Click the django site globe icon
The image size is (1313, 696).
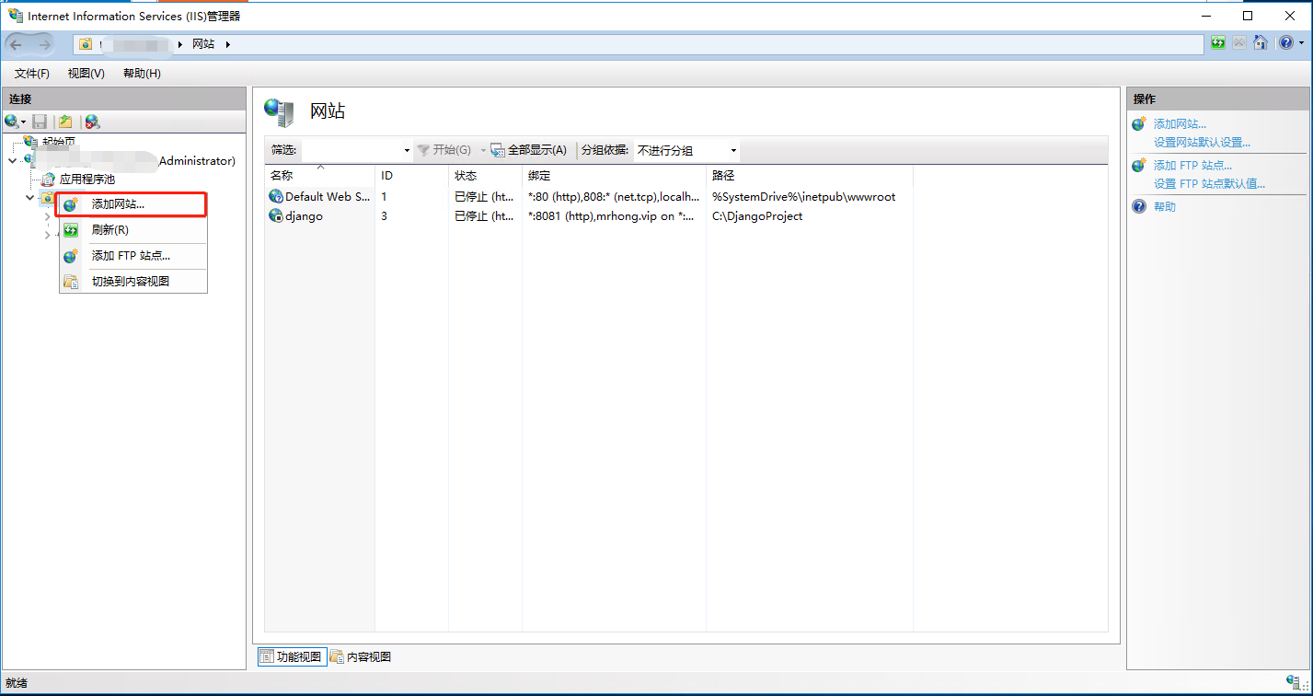(x=275, y=216)
